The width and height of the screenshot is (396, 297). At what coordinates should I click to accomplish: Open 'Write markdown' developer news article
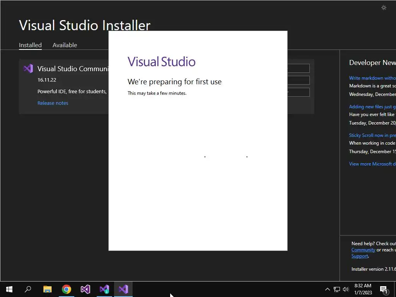[372, 78]
